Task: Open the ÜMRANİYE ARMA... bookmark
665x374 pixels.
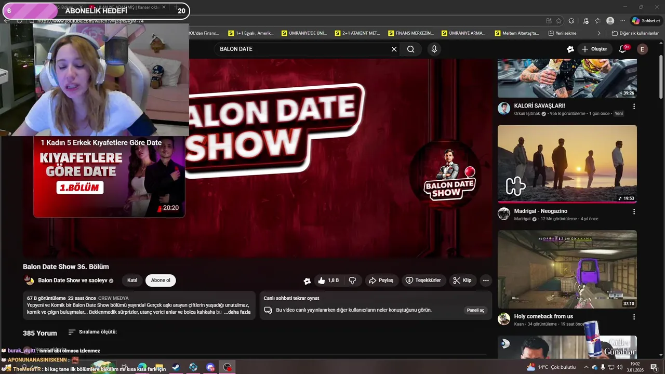Action: click(464, 33)
